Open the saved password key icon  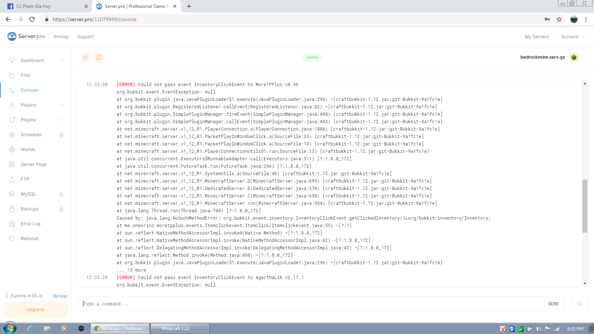(x=547, y=19)
